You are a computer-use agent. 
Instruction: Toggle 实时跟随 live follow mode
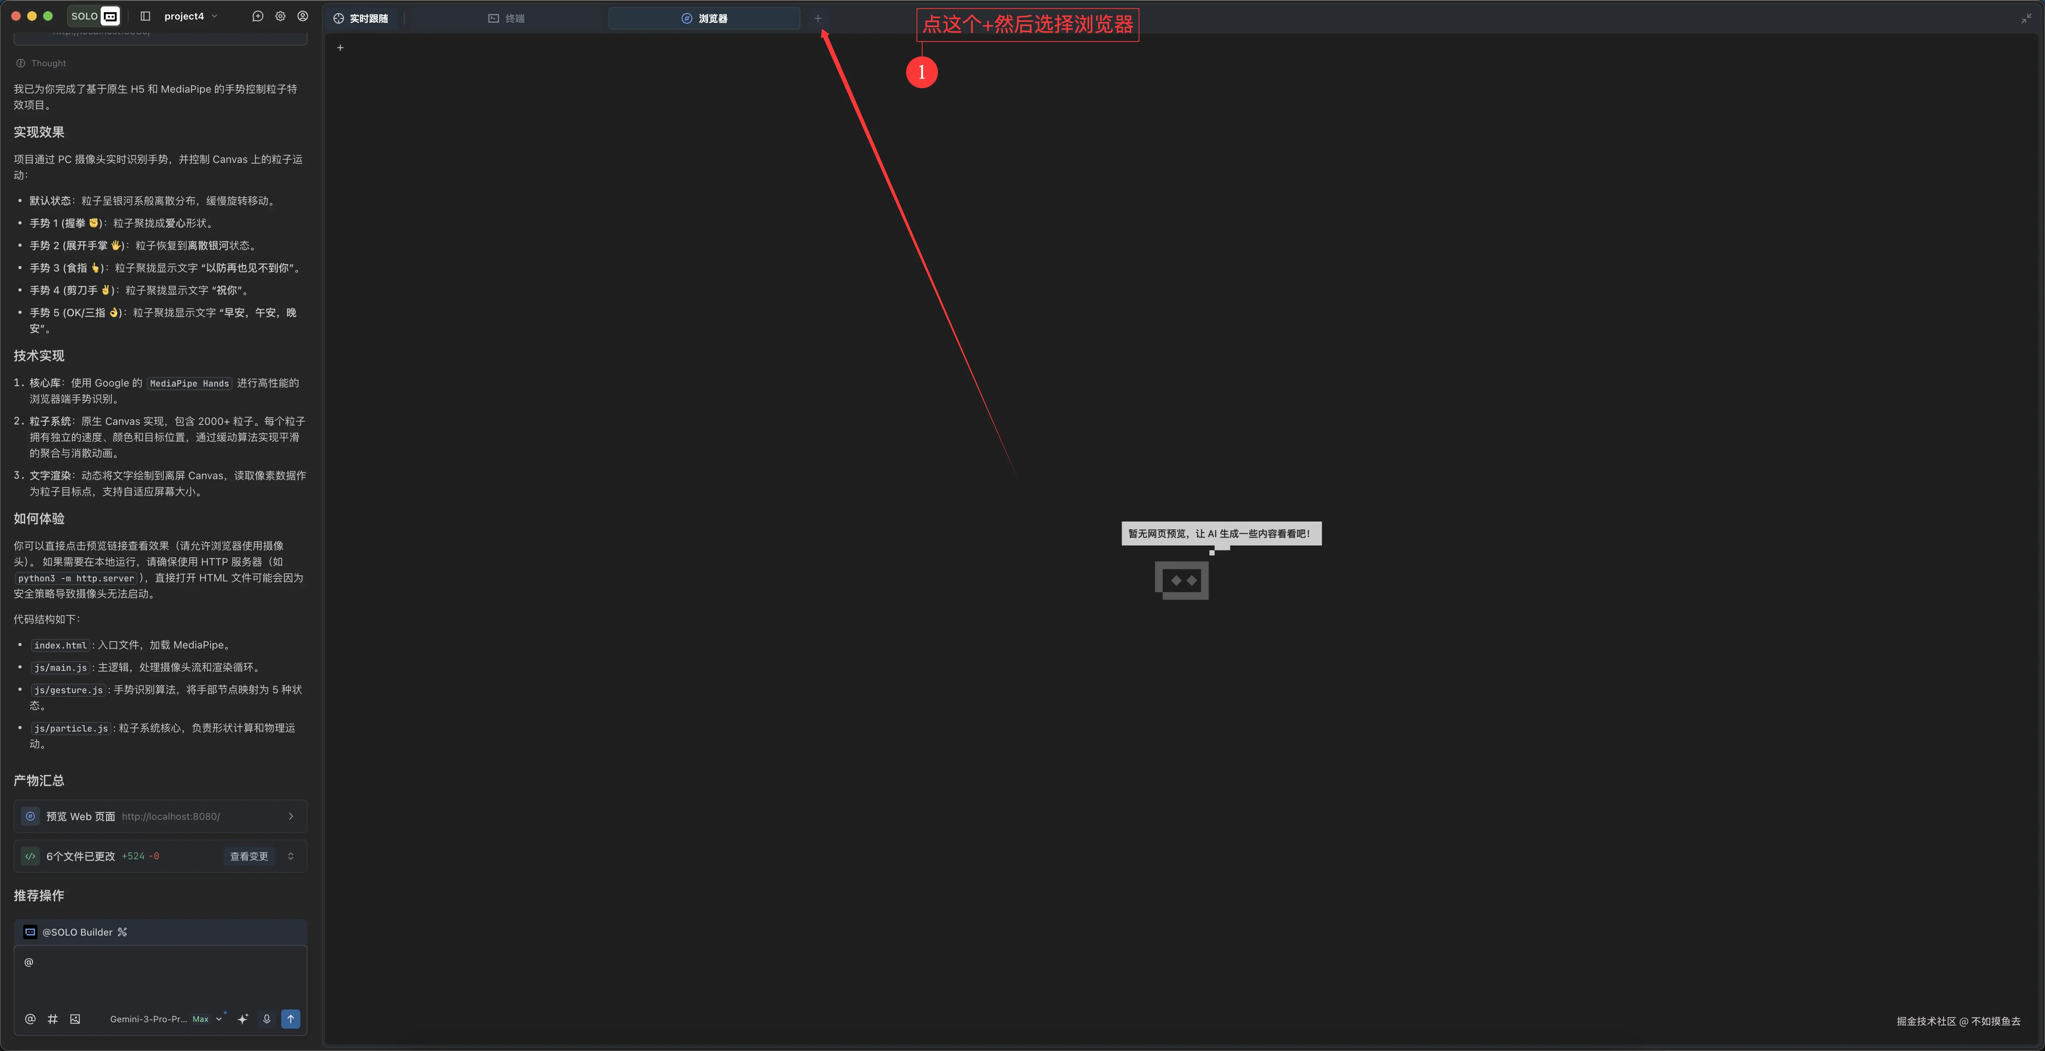point(361,18)
